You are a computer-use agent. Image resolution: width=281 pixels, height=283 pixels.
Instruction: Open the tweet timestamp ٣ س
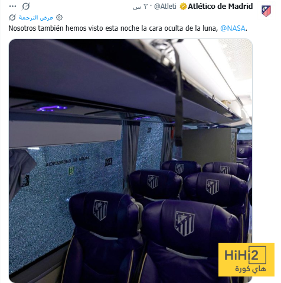coord(140,7)
